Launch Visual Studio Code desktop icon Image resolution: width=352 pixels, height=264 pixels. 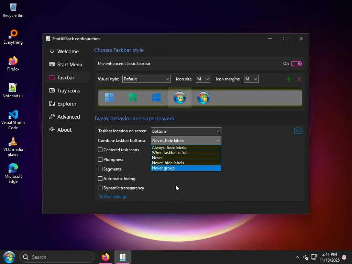[x=13, y=120]
